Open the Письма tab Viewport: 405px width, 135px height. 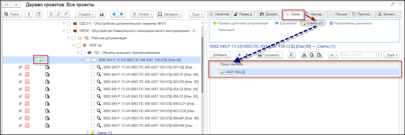point(339,14)
